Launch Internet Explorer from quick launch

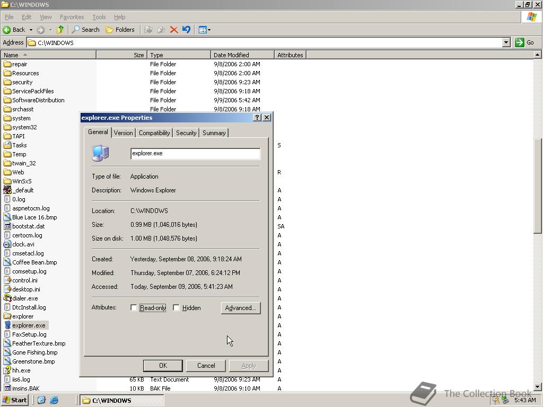[x=54, y=400]
